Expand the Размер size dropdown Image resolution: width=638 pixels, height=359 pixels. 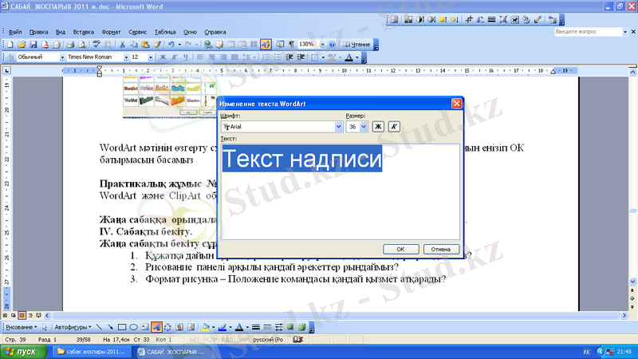(x=364, y=126)
